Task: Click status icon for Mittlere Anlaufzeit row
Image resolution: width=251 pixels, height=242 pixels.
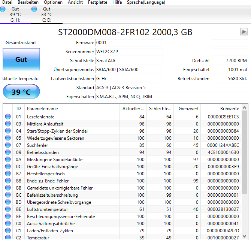Action: coord(8,124)
